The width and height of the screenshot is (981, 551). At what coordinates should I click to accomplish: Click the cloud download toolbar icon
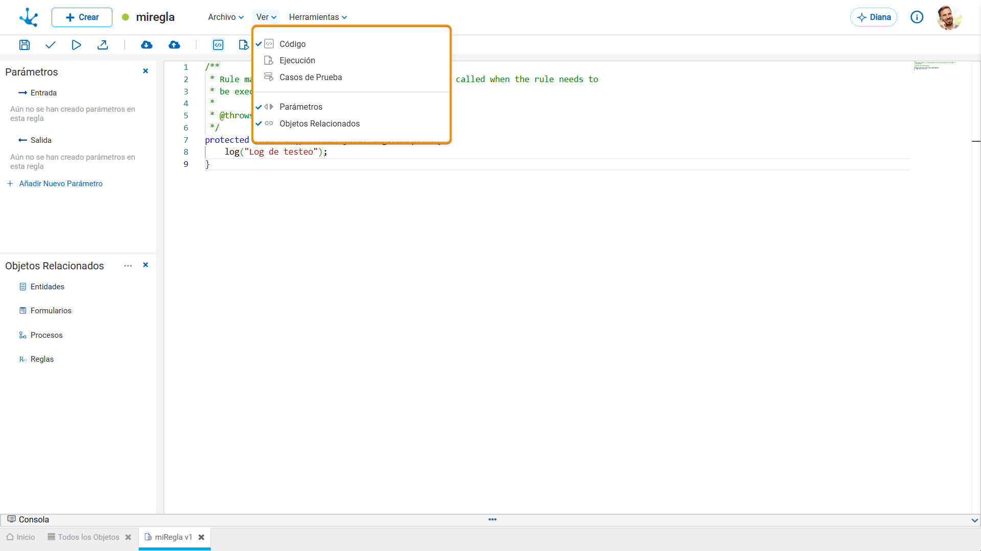pos(147,45)
